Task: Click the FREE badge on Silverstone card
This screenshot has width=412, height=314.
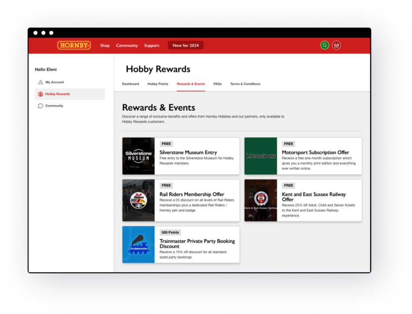Action: coord(166,144)
